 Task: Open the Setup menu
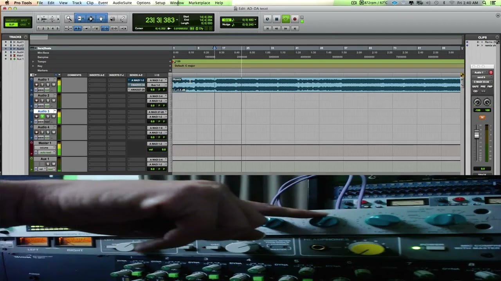pos(160,3)
